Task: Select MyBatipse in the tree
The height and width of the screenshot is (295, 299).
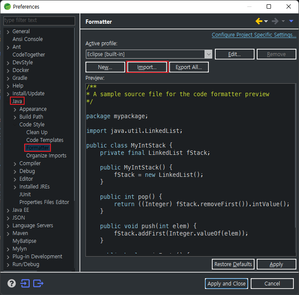Action: click(x=25, y=241)
